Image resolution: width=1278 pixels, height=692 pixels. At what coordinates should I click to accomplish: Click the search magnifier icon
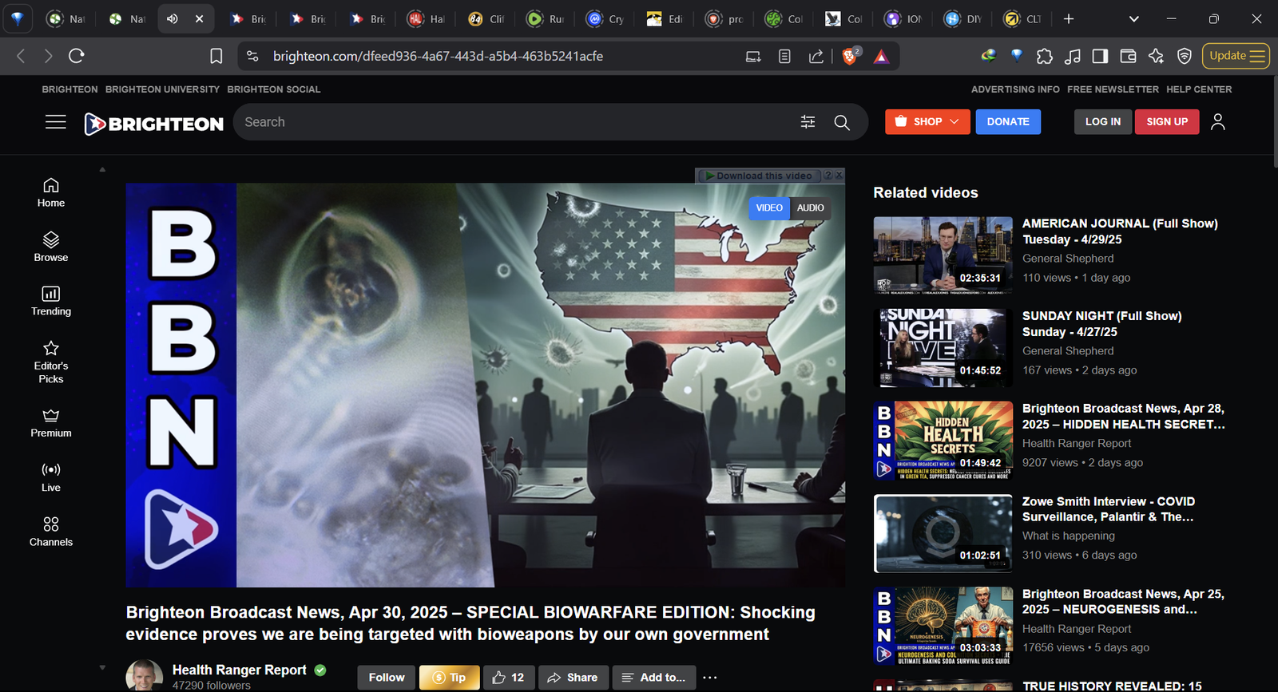(842, 122)
